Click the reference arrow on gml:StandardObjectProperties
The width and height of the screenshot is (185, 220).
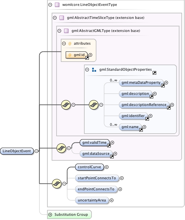[154, 73]
